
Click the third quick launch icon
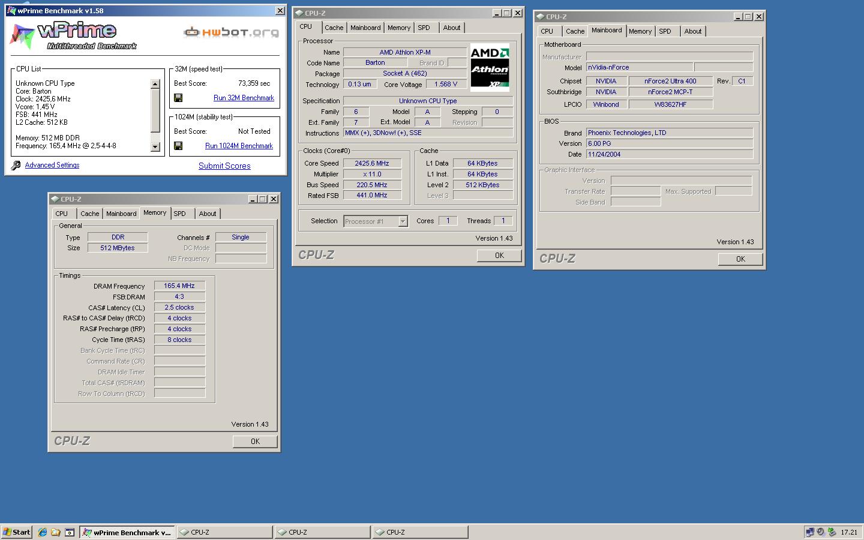[x=69, y=532]
